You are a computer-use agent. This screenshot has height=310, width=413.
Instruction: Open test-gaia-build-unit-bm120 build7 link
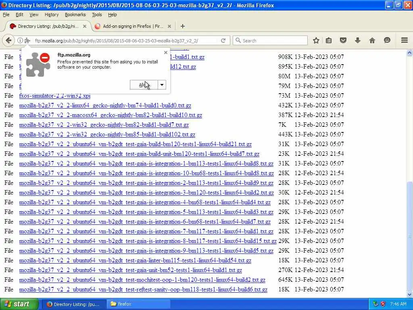139,154
